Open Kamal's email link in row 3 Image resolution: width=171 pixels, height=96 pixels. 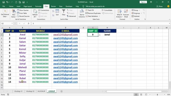tap(65, 38)
